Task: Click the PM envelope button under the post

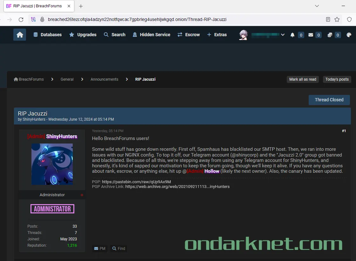Action: tap(100, 248)
